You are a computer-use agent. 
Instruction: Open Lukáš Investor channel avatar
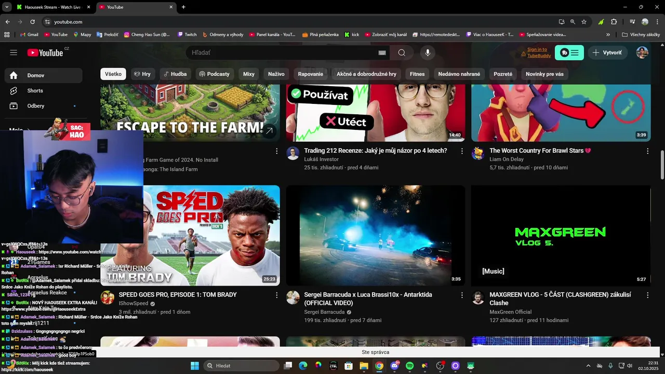click(x=293, y=153)
